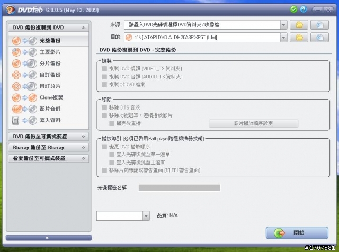This screenshot has height=252, width=339.
Task: Click the 完整備份 disc-to-disc icon
Action: click(24, 41)
